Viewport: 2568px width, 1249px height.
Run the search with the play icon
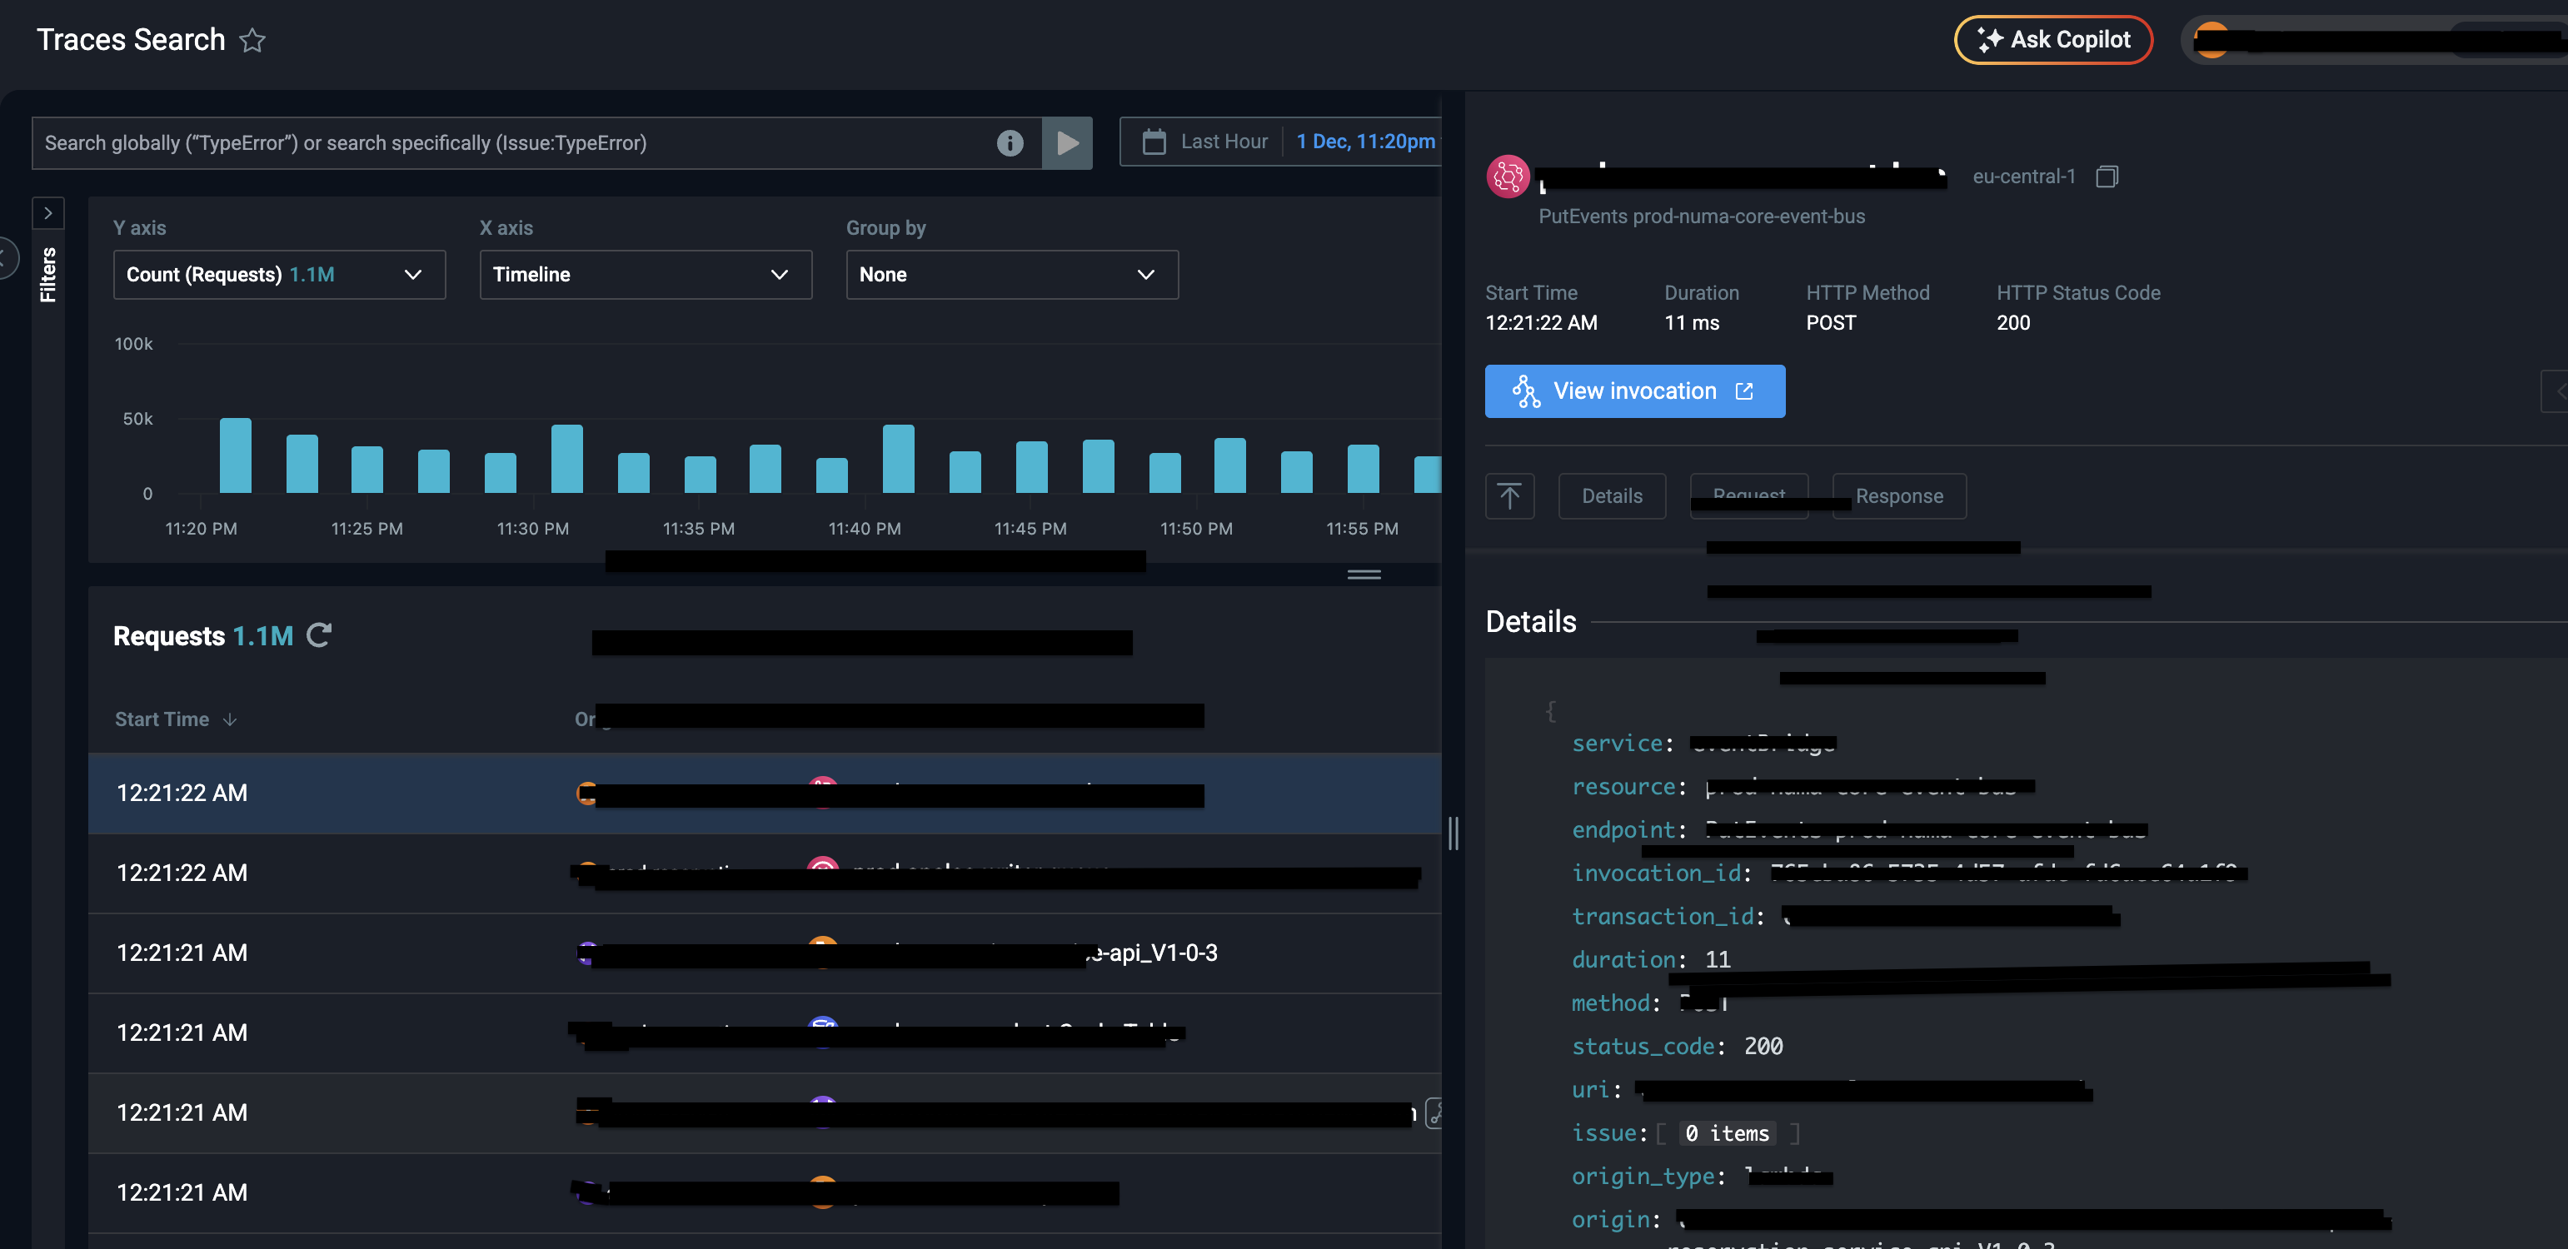pyautogui.click(x=1068, y=142)
